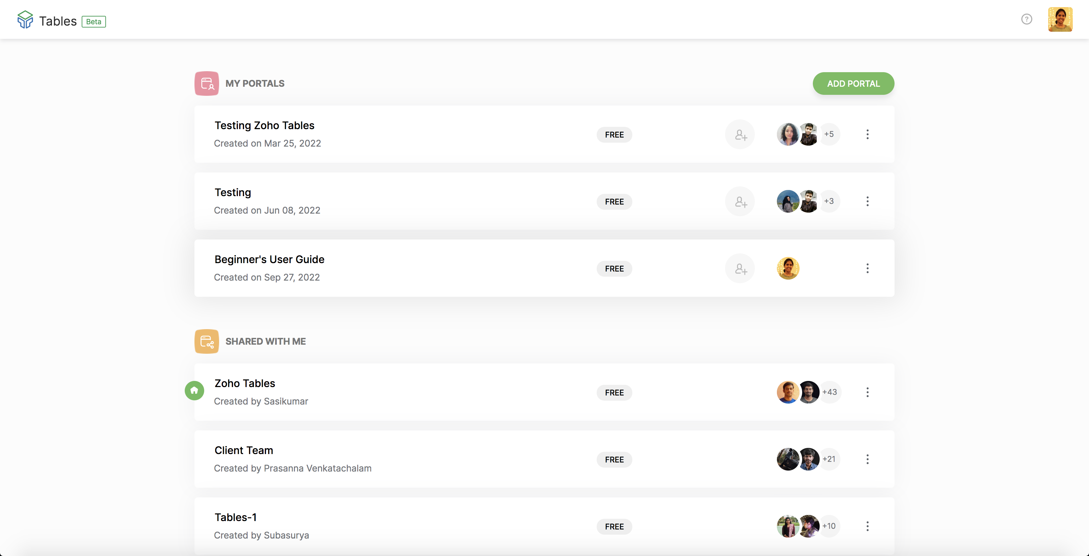Click the ADD PORTAL button
This screenshot has width=1089, height=556.
coord(853,83)
